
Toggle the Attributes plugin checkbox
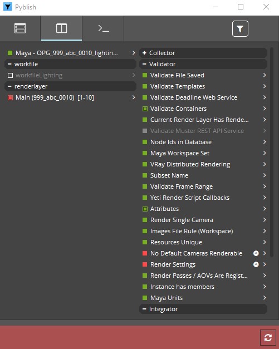tap(145, 209)
